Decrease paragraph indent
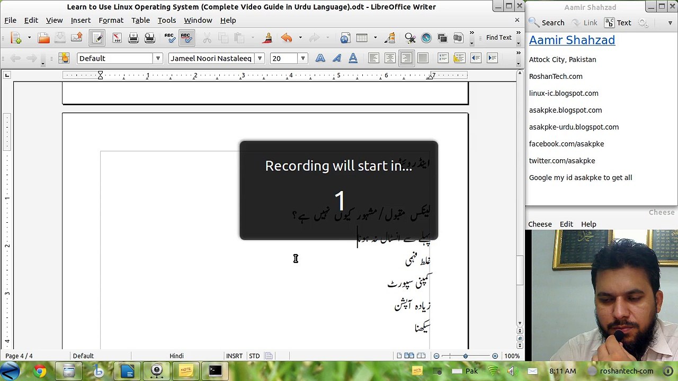 pyautogui.click(x=476, y=58)
